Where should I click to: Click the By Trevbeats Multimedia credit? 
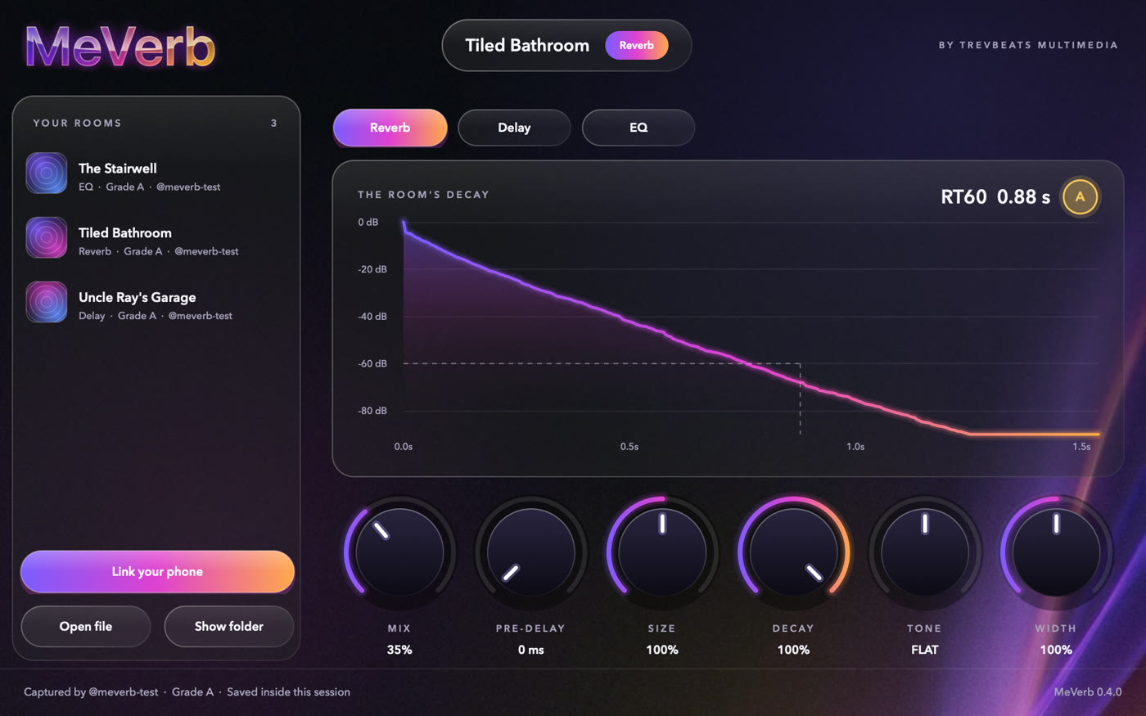(1028, 45)
